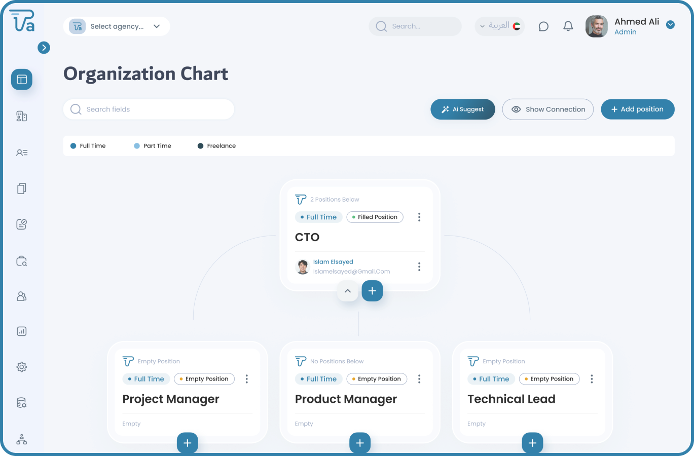Open the database icon in sidebar
This screenshot has height=456, width=694.
(22, 403)
